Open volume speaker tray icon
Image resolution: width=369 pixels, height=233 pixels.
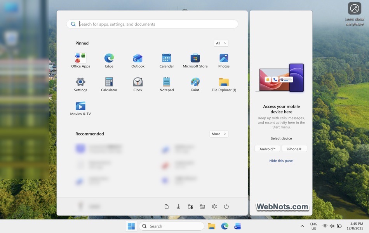(332, 226)
